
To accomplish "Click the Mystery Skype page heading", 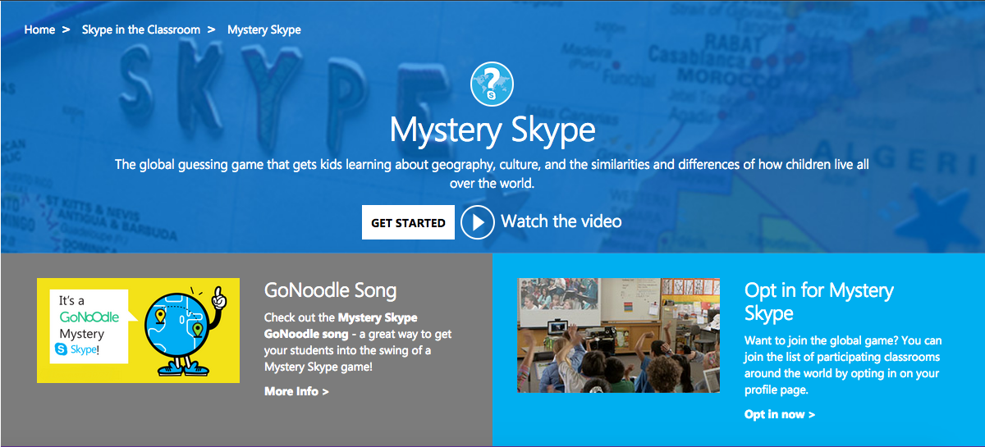I will tap(492, 130).
